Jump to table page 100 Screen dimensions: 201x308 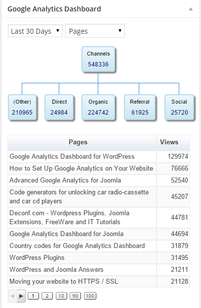(90, 296)
